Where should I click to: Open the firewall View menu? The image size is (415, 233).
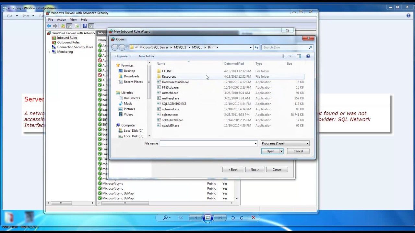[73, 20]
